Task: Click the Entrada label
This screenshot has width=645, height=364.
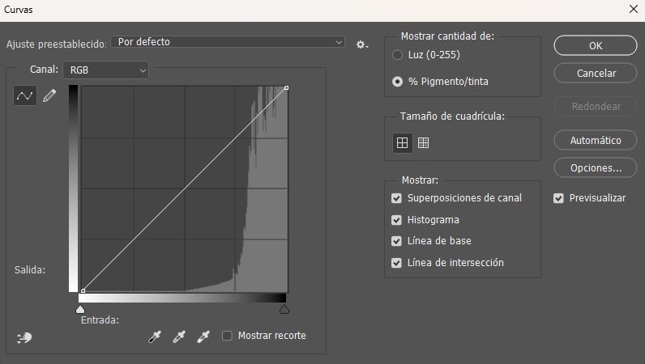Action: 100,320
